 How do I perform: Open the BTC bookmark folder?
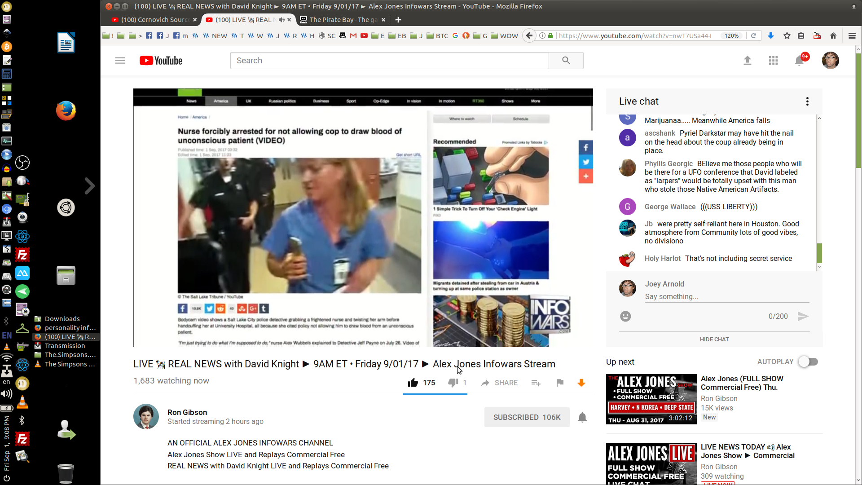(x=437, y=35)
